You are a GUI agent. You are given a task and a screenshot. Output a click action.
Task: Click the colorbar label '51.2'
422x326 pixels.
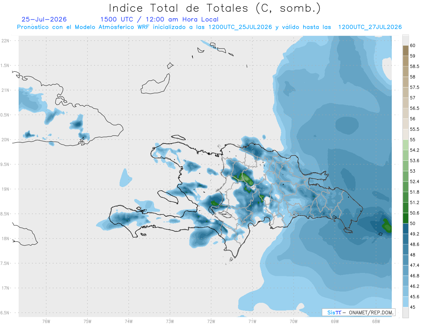tap(415, 203)
